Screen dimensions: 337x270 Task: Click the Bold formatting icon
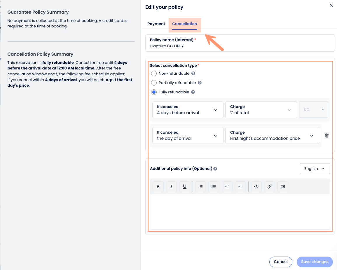(158, 187)
